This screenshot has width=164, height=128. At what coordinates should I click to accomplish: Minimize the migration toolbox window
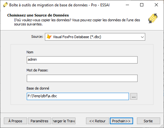click(127, 5)
